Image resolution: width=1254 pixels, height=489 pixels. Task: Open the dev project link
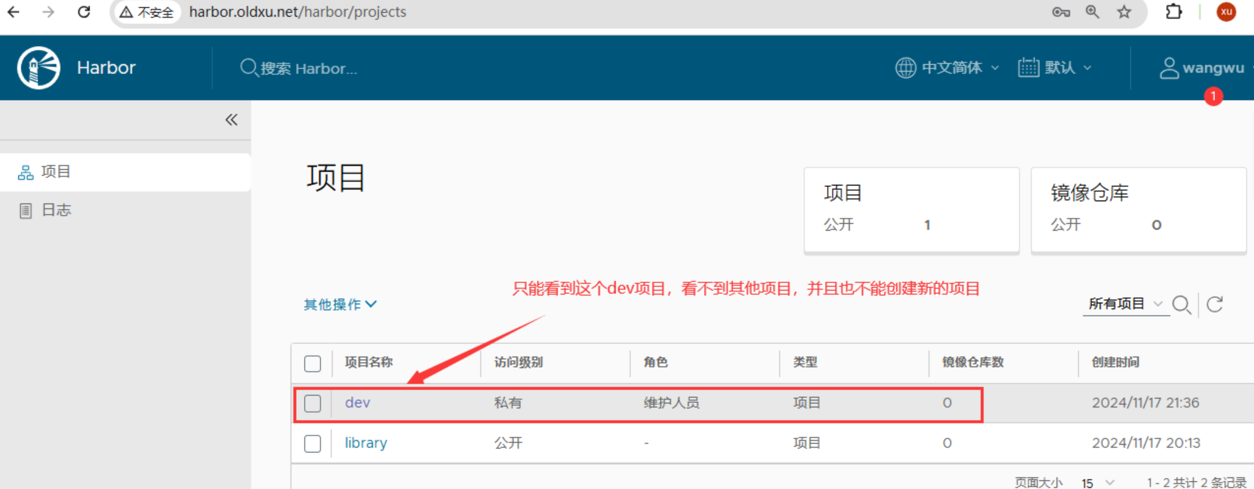pyautogui.click(x=357, y=403)
